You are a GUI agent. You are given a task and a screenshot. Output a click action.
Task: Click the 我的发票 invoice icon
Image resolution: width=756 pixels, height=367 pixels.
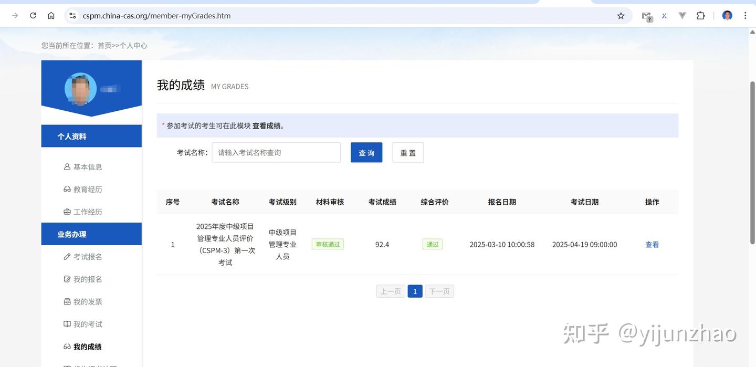(x=66, y=301)
